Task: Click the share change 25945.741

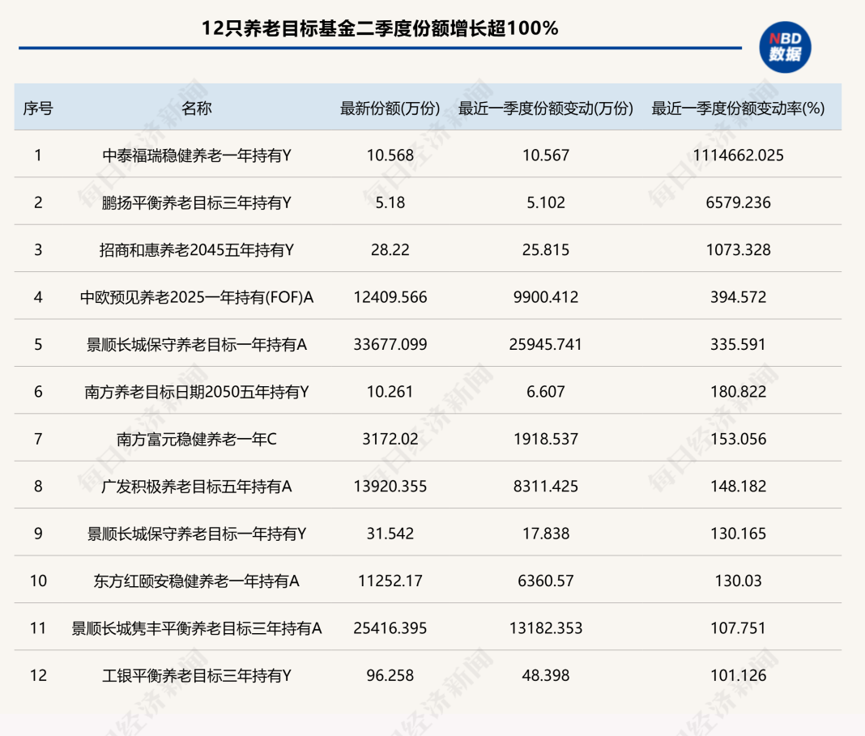Action: click(546, 345)
